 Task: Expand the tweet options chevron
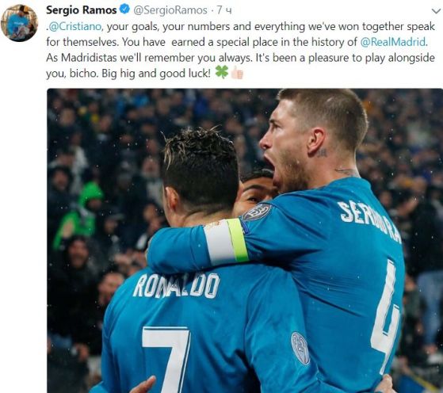point(436,11)
